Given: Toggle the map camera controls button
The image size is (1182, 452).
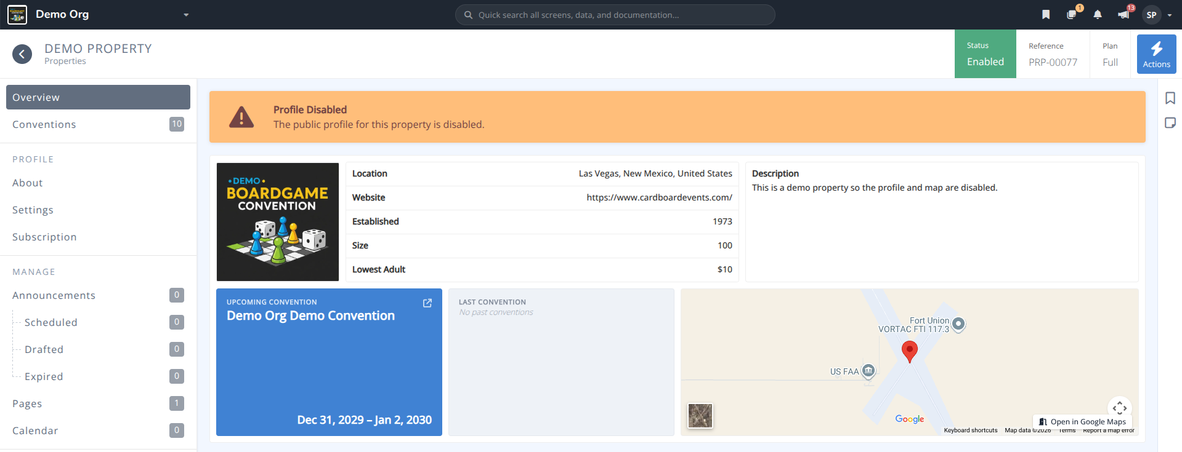Looking at the screenshot, I should coord(1120,408).
